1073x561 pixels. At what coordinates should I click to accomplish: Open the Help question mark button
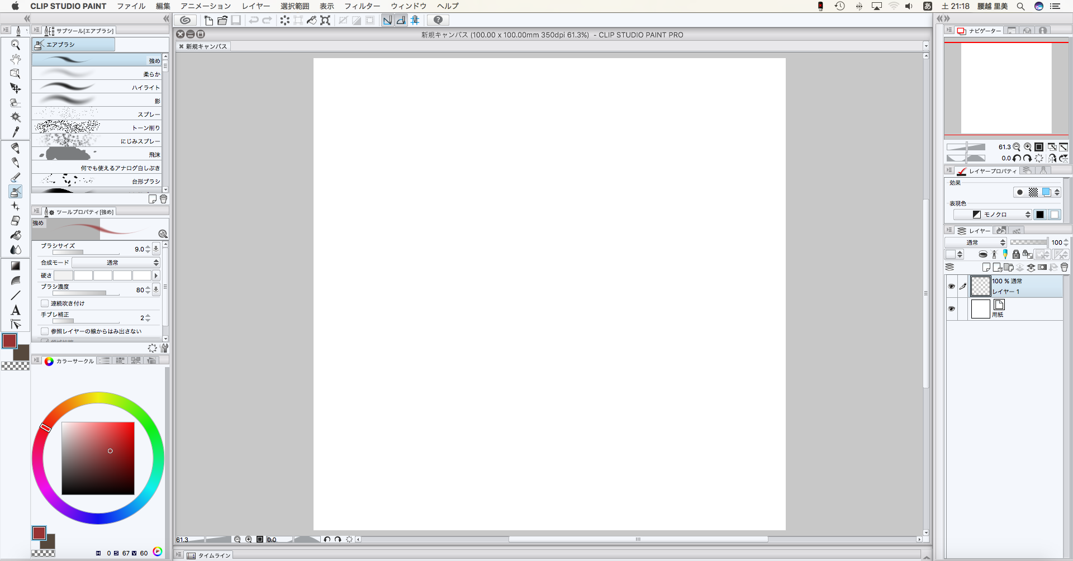coord(438,20)
